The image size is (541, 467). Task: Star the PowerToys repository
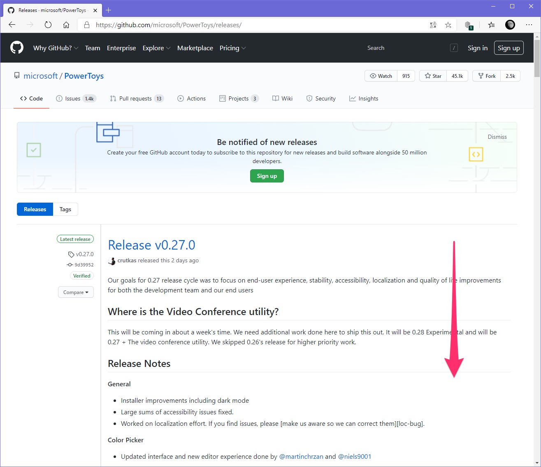433,76
